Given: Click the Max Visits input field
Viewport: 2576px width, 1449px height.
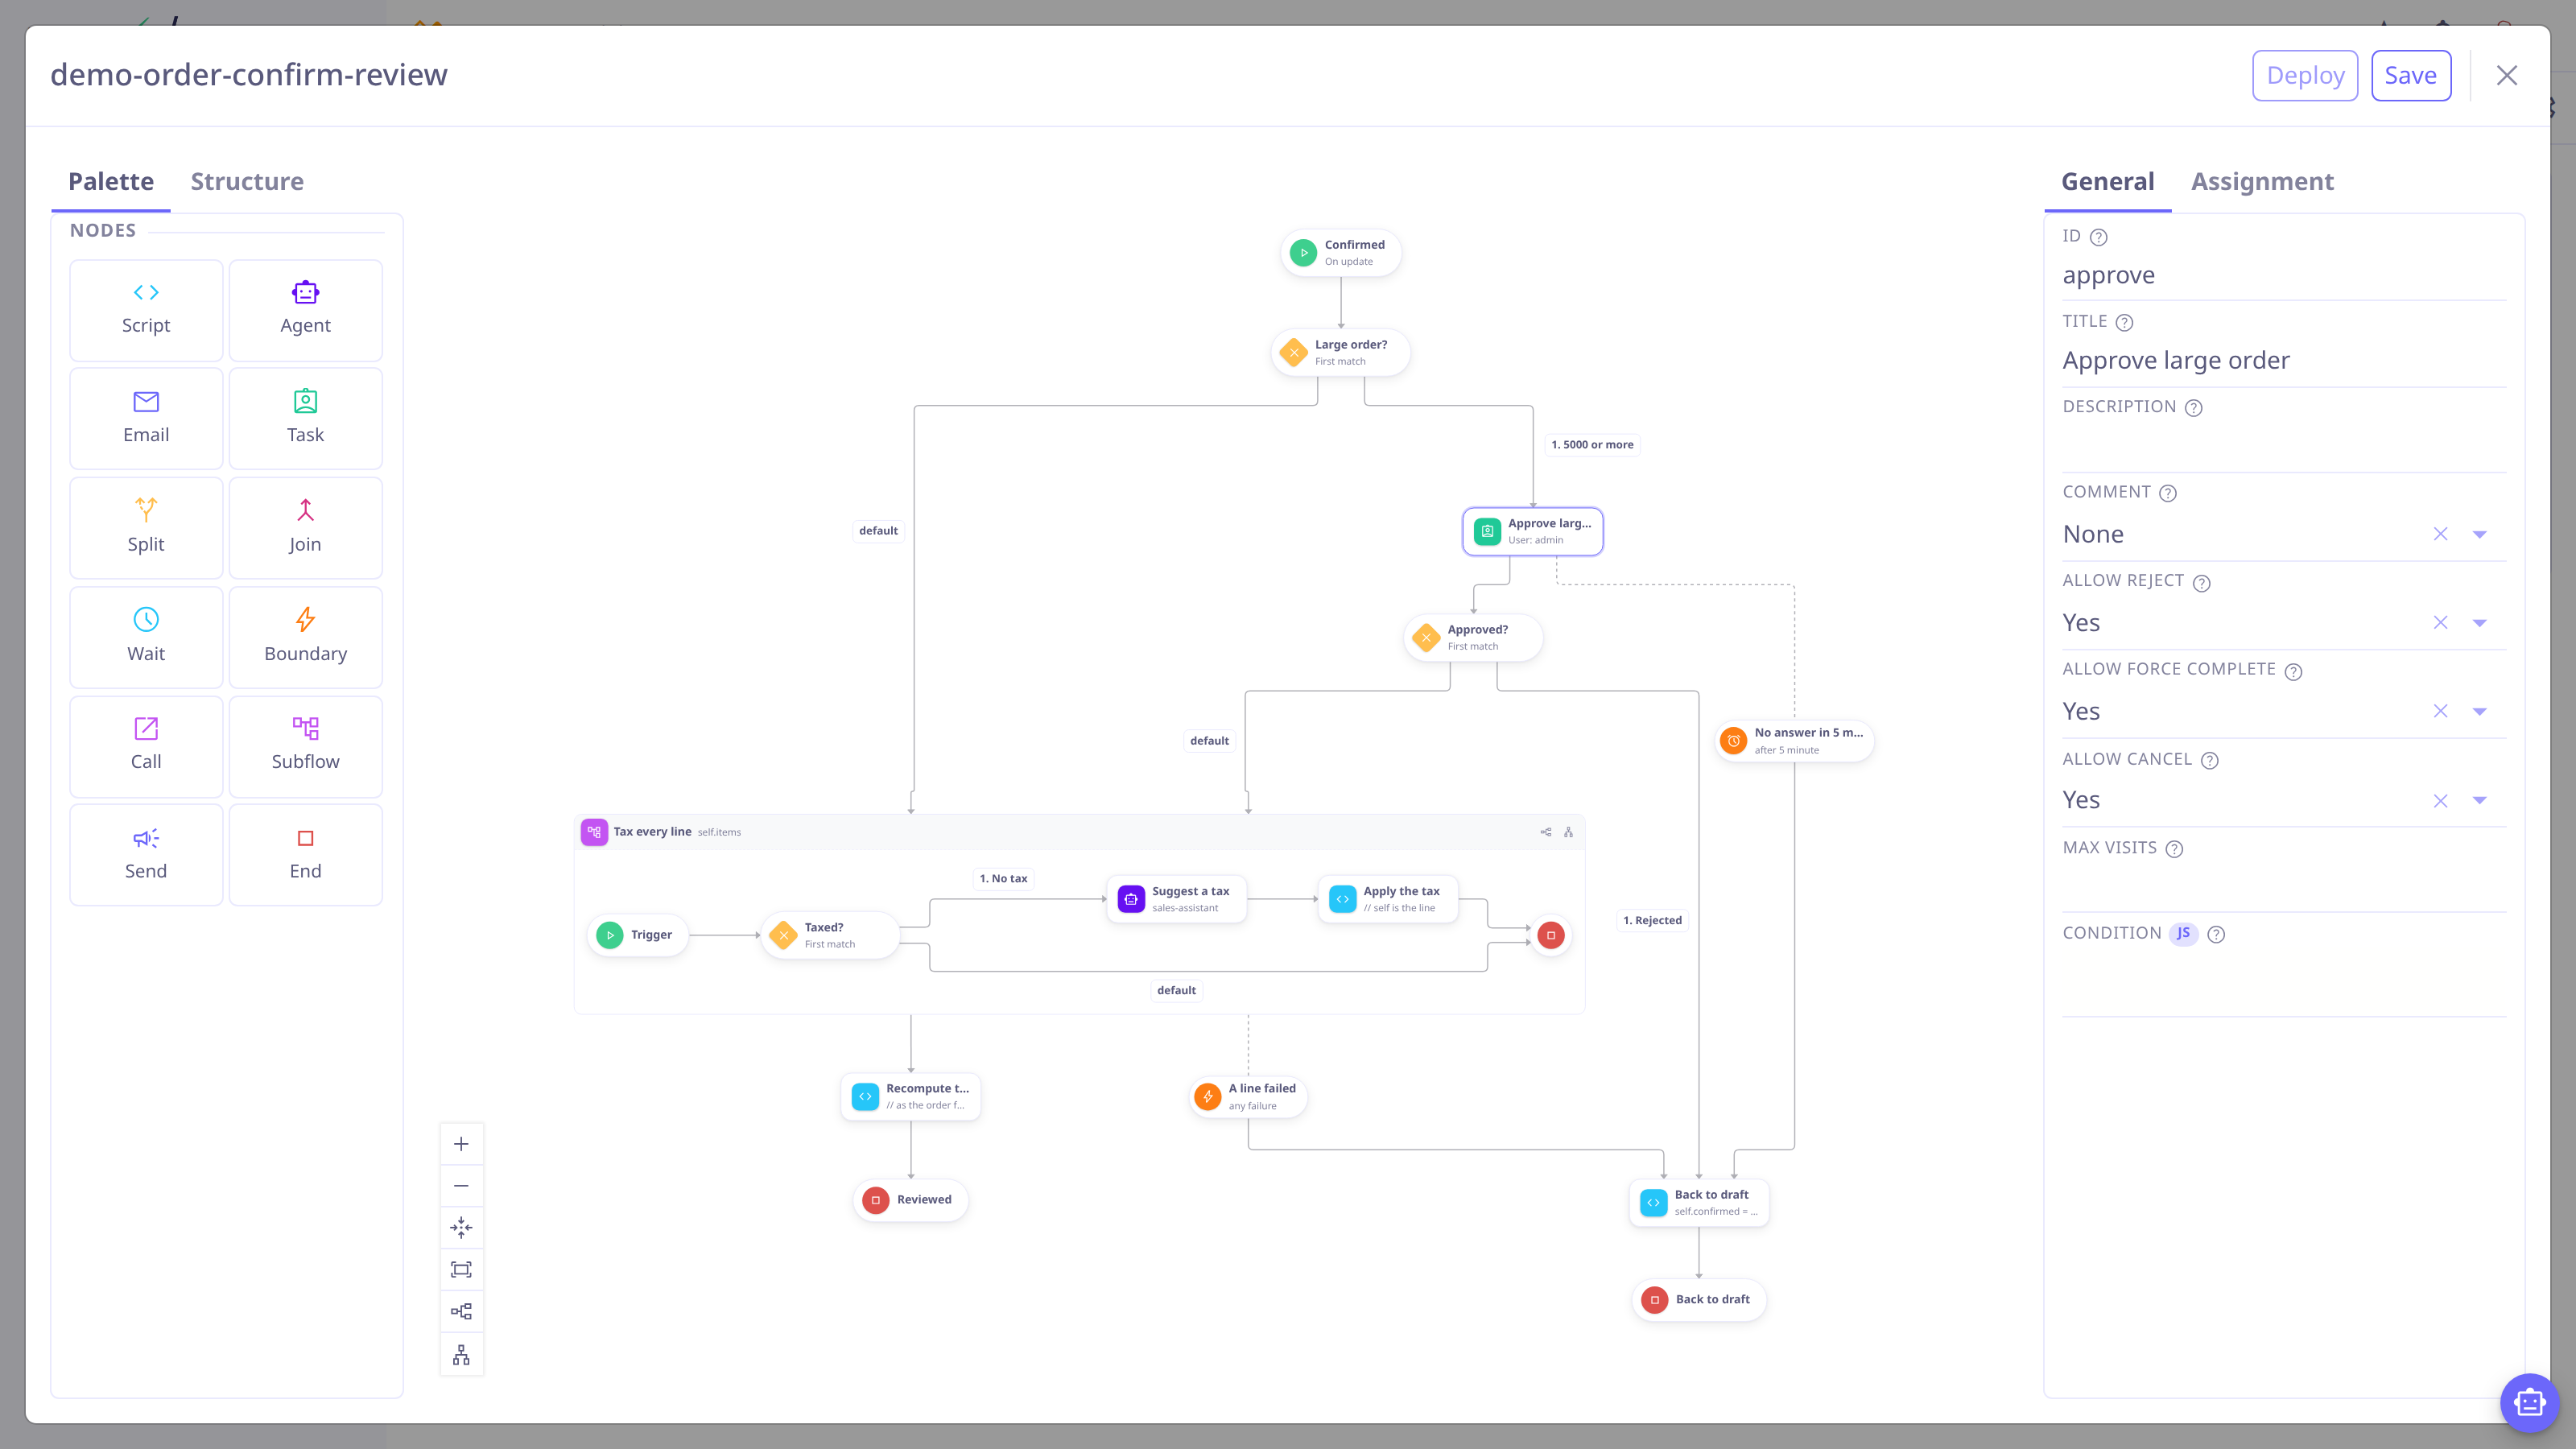Looking at the screenshot, I should (2283, 887).
